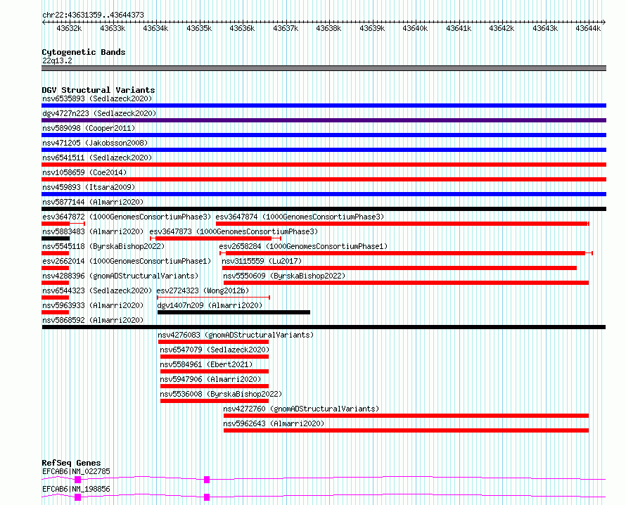The image size is (626, 505).
Task: Open variant nsv5550609 (ByrskaBishop2022)
Action: pyautogui.click(x=284, y=276)
